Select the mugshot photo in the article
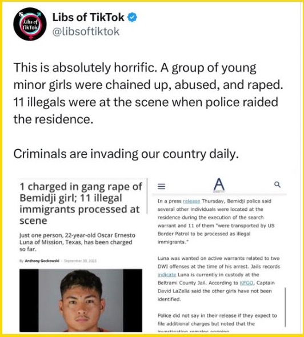The width and height of the screenshot is (304, 337). pos(81,300)
